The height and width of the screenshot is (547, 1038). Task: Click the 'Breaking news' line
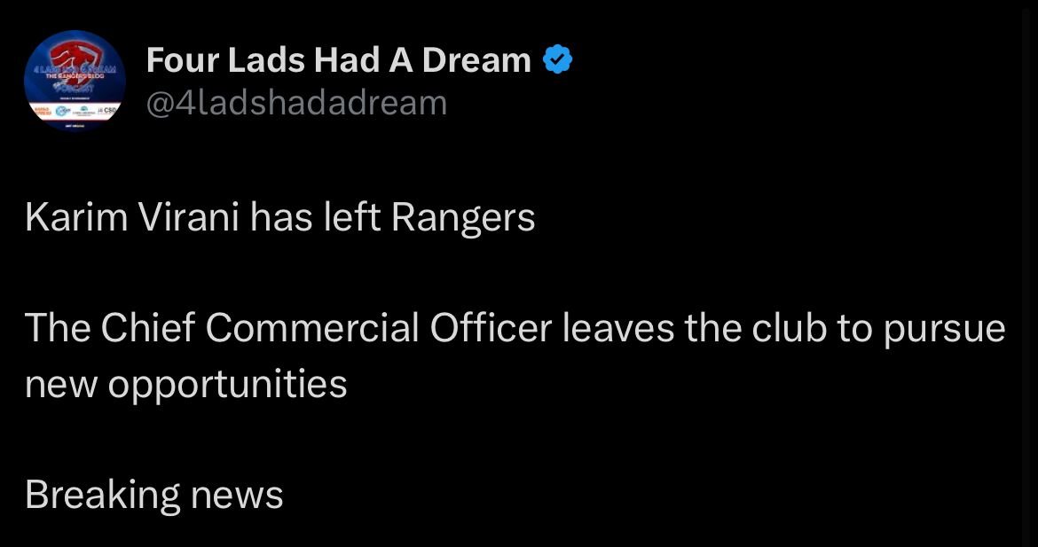[154, 495]
